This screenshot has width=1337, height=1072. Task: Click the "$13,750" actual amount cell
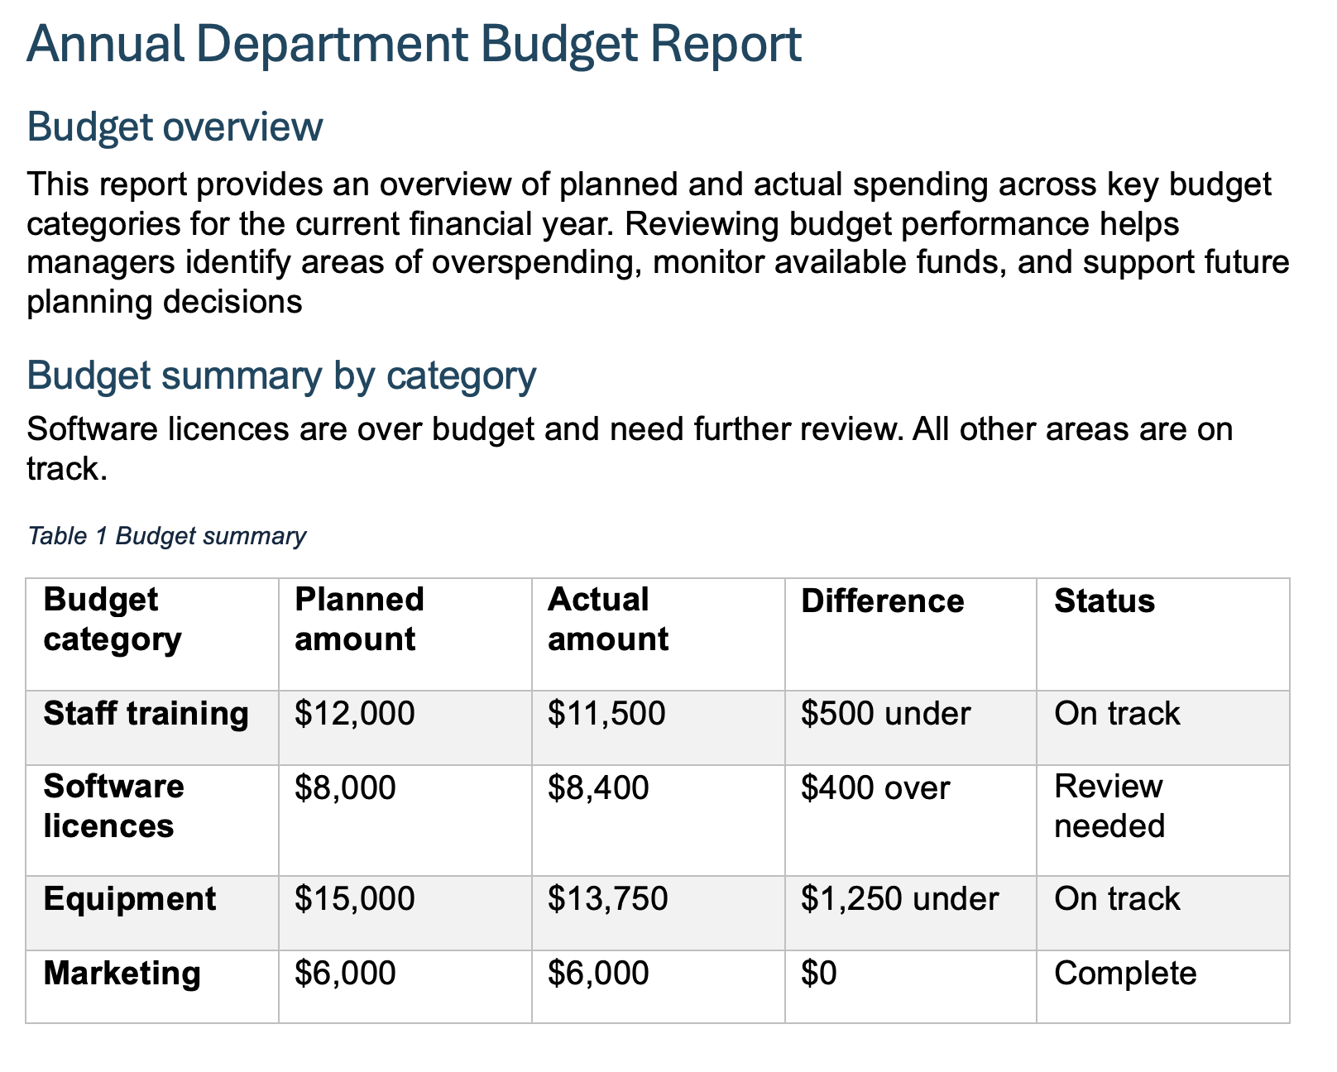click(x=659, y=913)
